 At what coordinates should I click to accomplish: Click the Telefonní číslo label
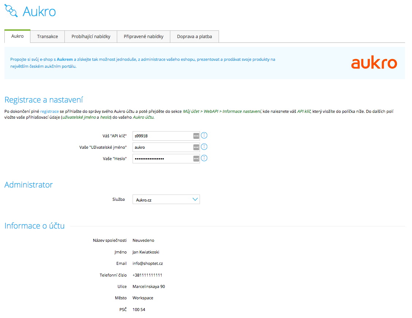[x=113, y=275]
